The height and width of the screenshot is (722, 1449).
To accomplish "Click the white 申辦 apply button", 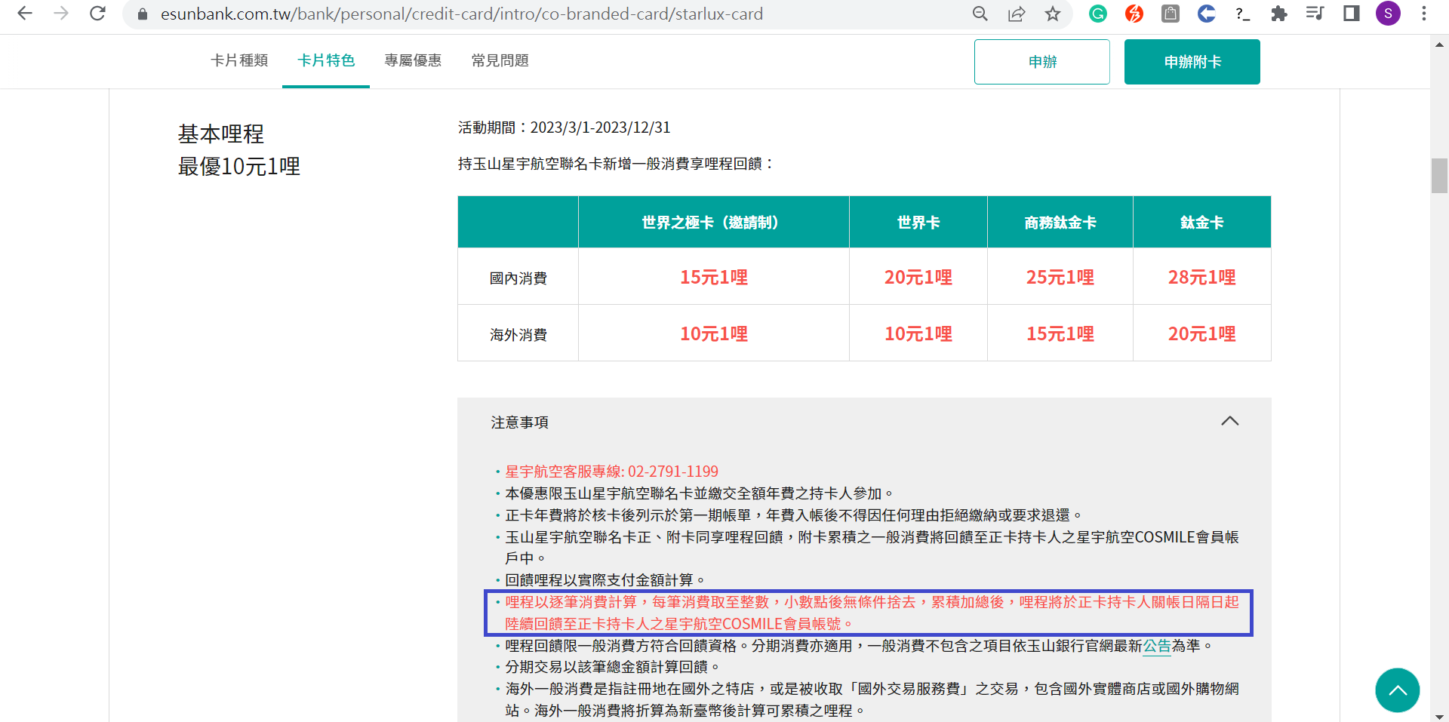I will 1042,62.
